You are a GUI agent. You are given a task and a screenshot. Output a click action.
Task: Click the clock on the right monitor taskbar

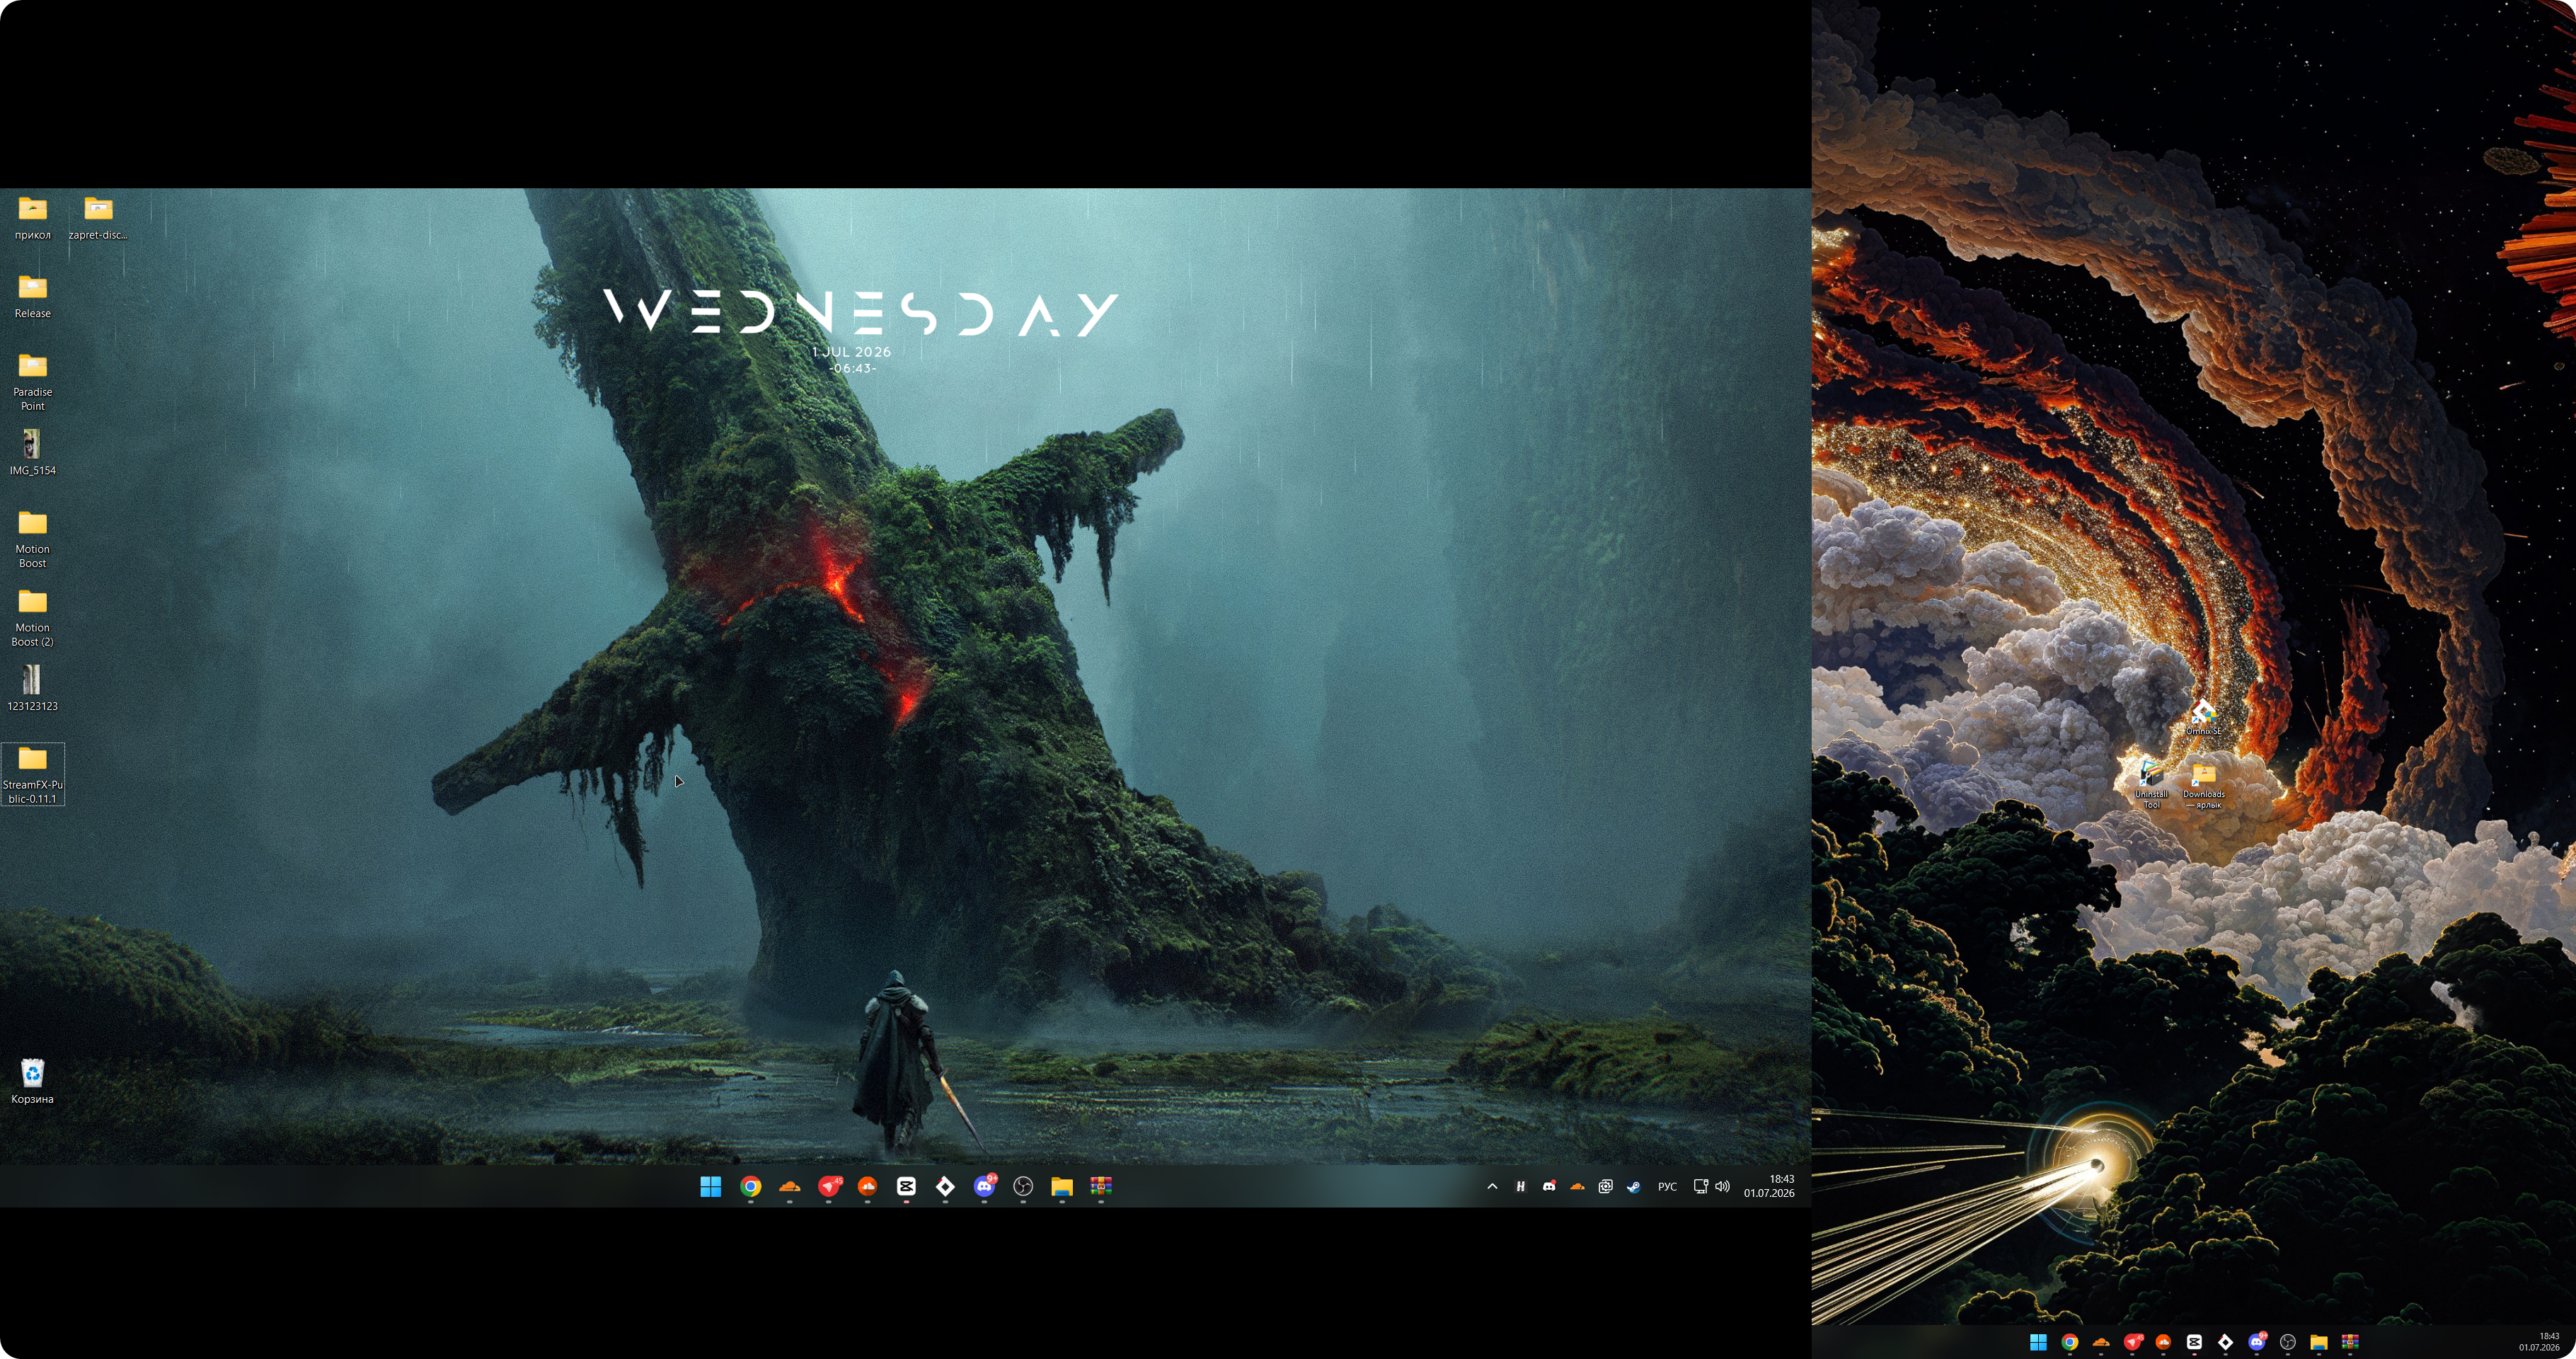[2540, 1342]
